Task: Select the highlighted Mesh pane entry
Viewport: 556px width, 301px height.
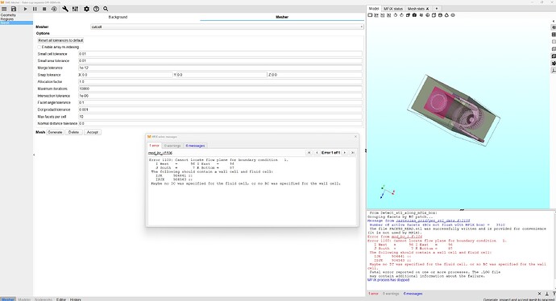Action: click(16, 23)
